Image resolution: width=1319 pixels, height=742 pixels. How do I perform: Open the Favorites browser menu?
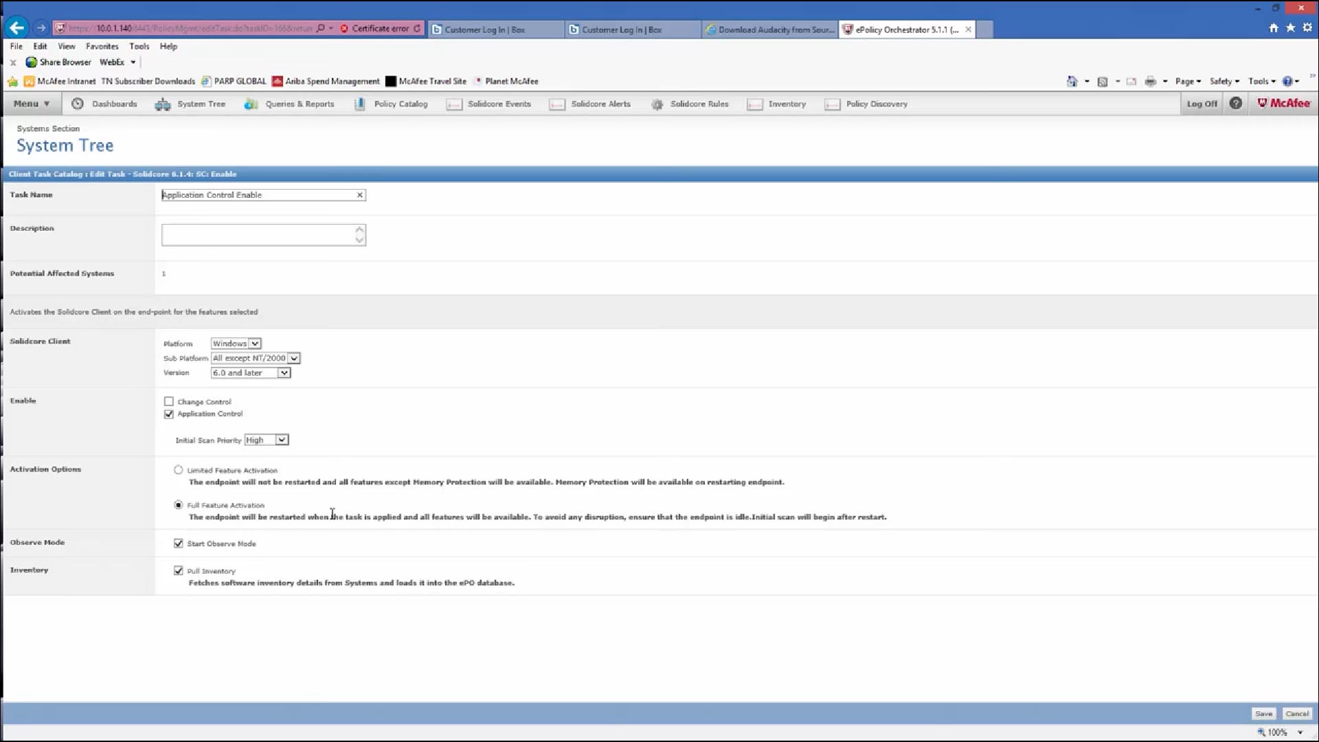point(102,46)
